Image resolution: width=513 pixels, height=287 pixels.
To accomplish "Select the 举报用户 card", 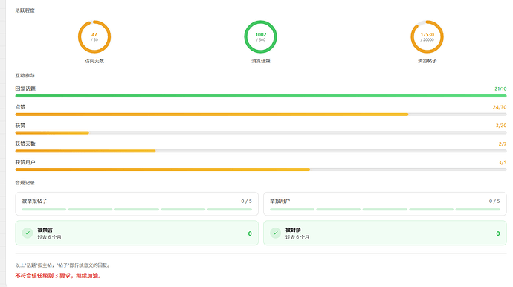I will click(385, 204).
